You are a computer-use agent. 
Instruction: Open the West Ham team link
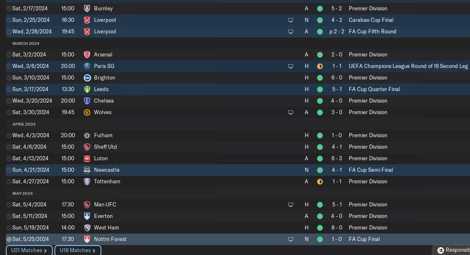(x=106, y=227)
